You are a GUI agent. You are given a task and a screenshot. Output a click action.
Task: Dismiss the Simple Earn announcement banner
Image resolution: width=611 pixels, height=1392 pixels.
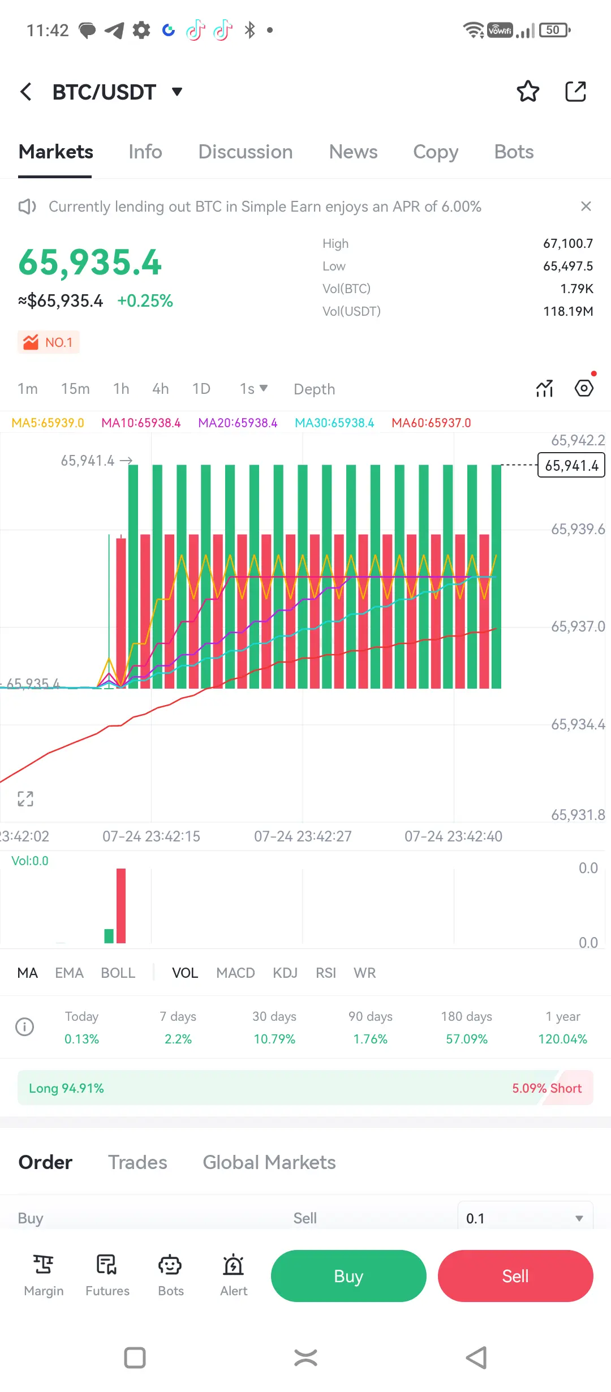pos(586,206)
